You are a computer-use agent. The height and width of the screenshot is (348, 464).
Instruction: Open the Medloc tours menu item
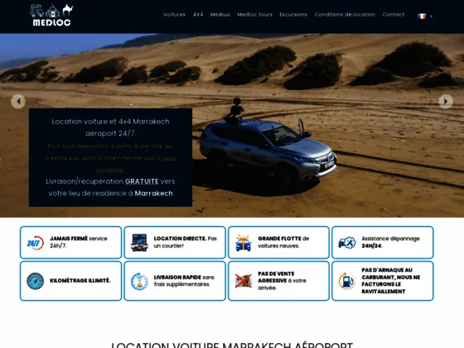click(255, 15)
